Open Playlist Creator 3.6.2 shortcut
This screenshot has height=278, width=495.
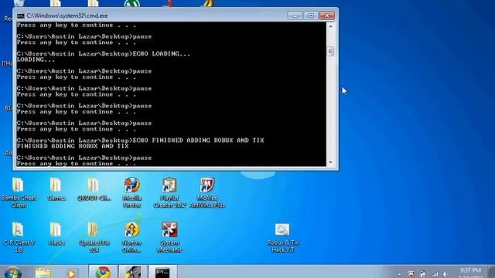click(x=169, y=192)
